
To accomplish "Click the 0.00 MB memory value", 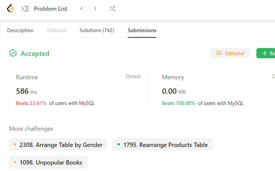I will click(x=174, y=91).
